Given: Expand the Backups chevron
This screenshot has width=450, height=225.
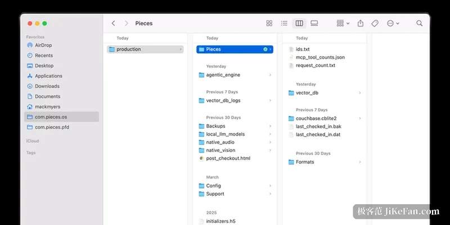Looking at the screenshot, I should [x=270, y=126].
